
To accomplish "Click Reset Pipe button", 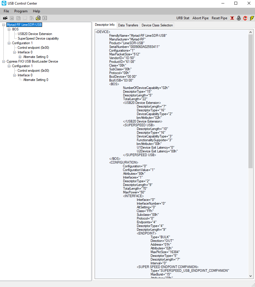I will pos(219,18).
